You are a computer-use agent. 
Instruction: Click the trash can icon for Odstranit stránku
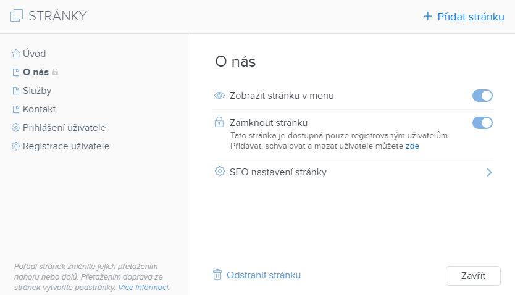click(x=217, y=275)
